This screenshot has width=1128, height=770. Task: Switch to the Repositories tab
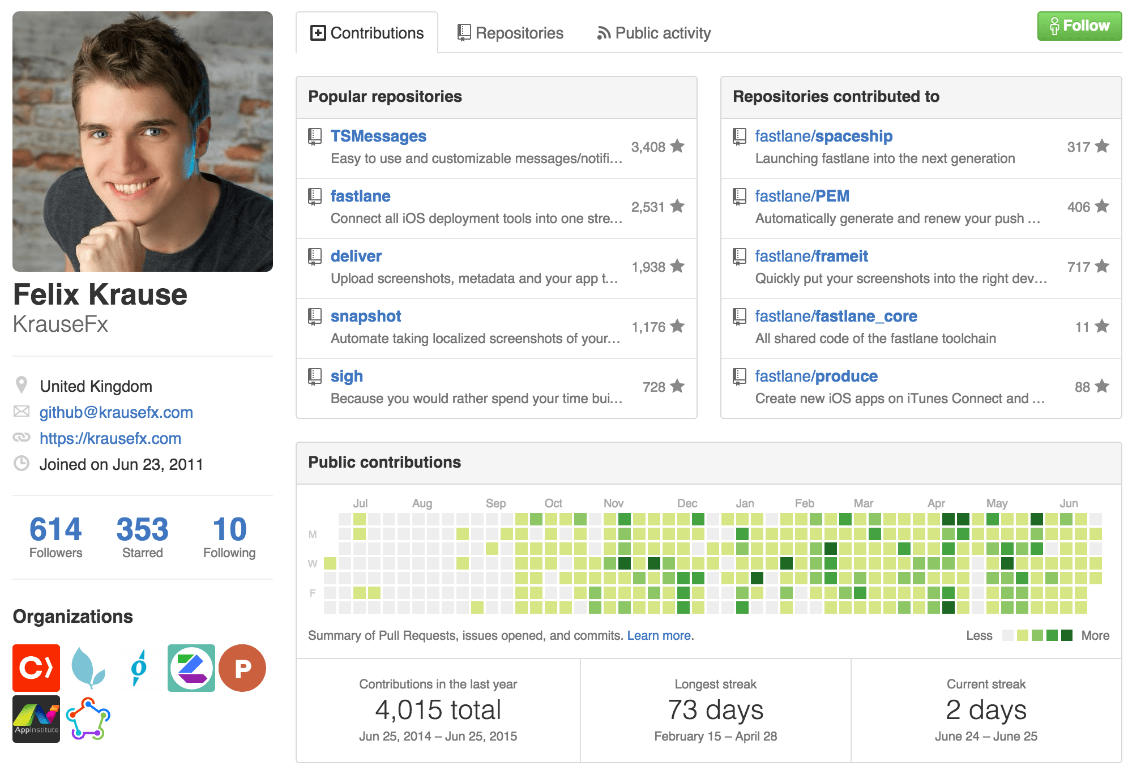coord(511,33)
